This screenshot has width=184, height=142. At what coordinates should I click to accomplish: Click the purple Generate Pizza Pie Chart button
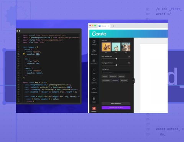pyautogui.click(x=116, y=108)
